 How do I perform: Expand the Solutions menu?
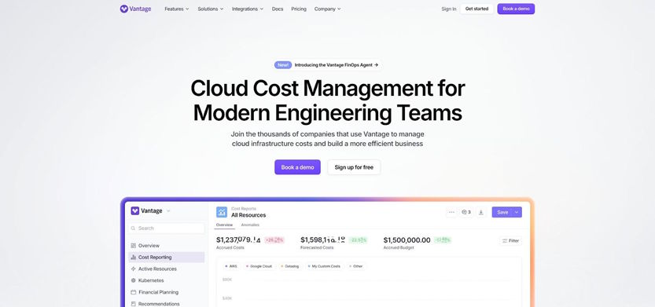coord(211,9)
